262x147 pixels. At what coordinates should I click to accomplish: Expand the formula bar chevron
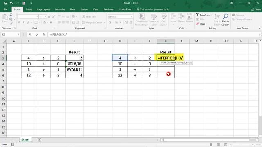click(x=260, y=34)
